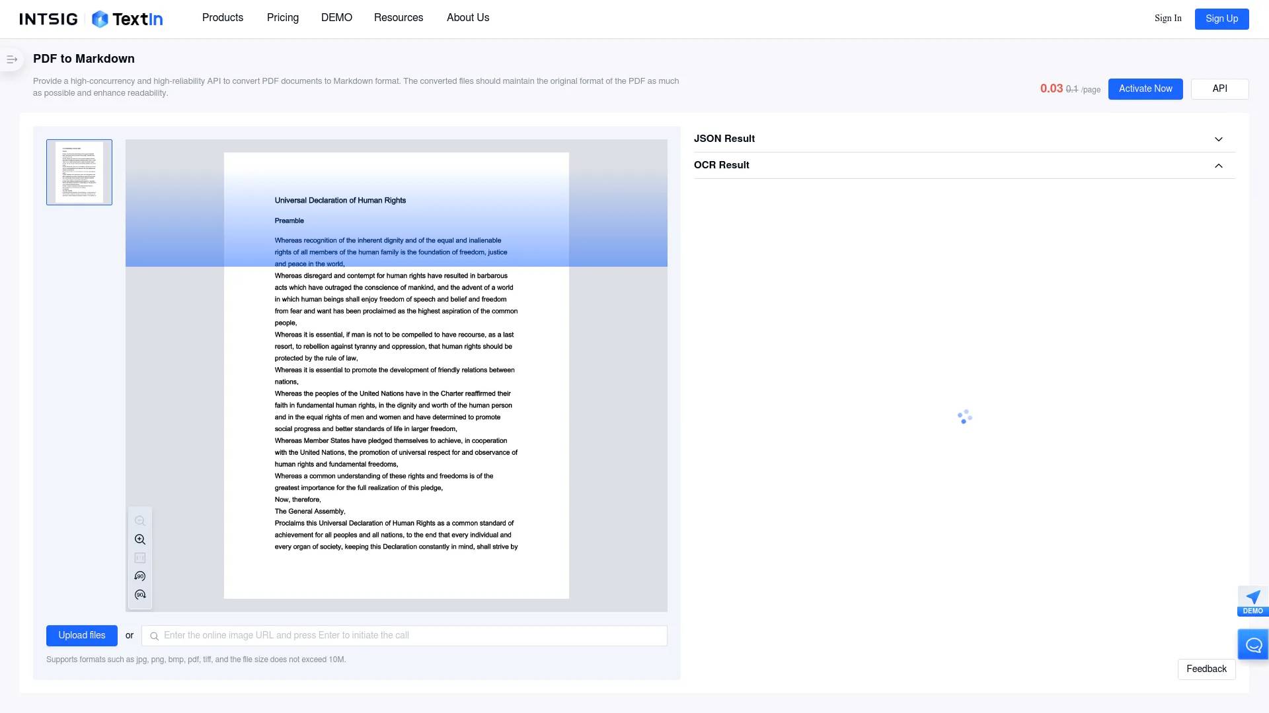
Task: Click the rotate counterclockwise icon
Action: pos(139,576)
